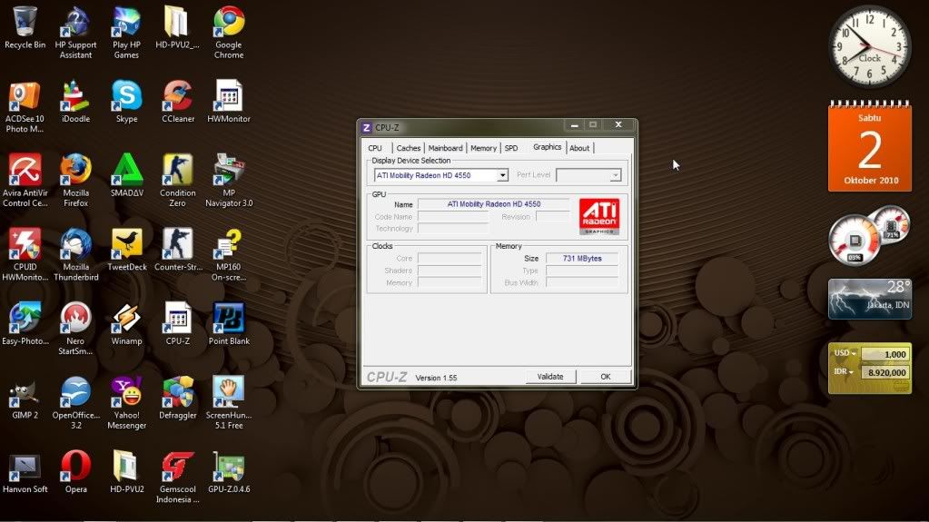The height and width of the screenshot is (522, 929).
Task: Open Defraggler desktop shortcut
Action: (x=178, y=399)
